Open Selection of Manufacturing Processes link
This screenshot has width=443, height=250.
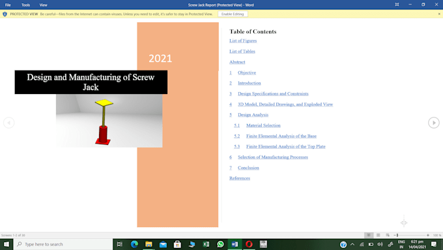(272, 157)
